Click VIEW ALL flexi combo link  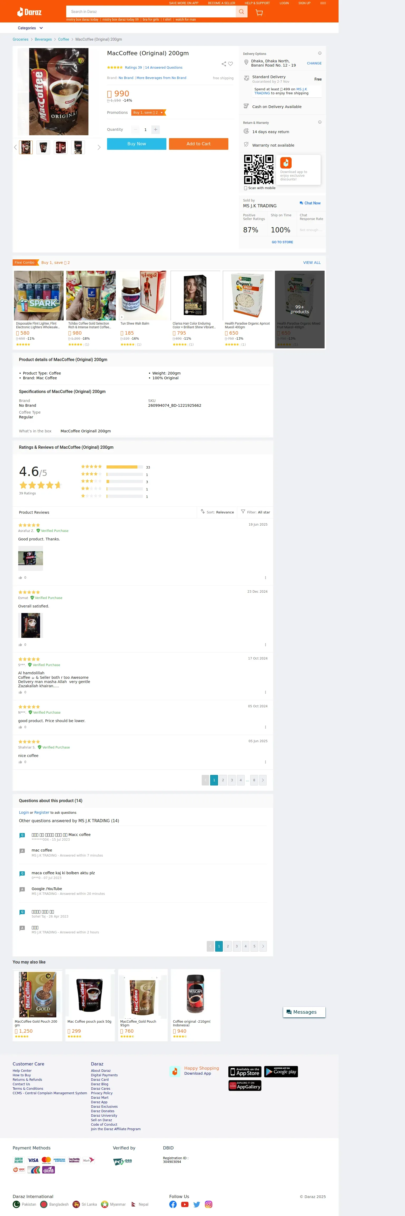tap(312, 263)
